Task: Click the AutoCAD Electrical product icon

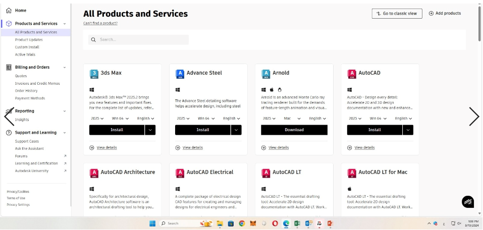Action: click(x=180, y=173)
